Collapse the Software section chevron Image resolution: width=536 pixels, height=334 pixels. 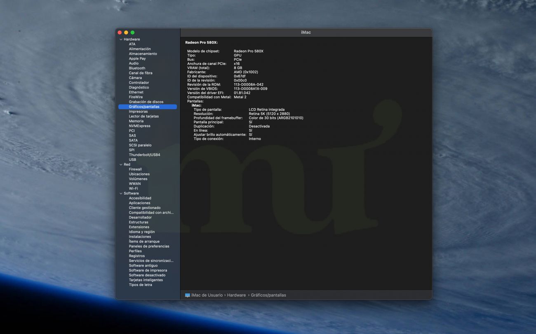coord(121,193)
